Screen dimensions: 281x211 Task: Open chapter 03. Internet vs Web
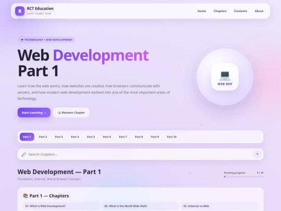click(x=220, y=206)
